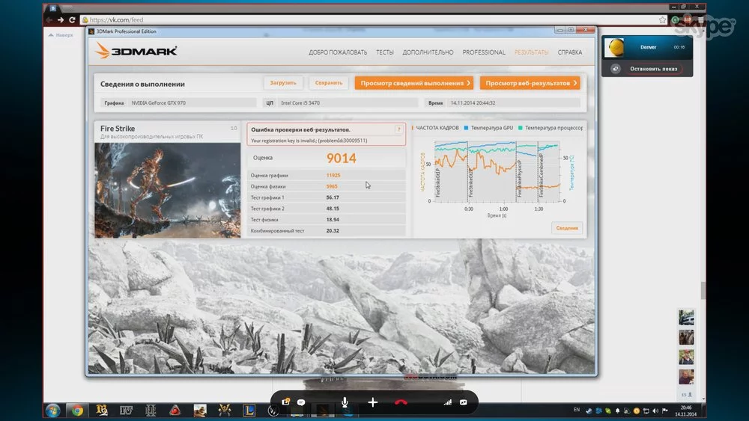Screen dimensions: 749x421
Task: Click the graphics score value 11925
Action: (333, 176)
